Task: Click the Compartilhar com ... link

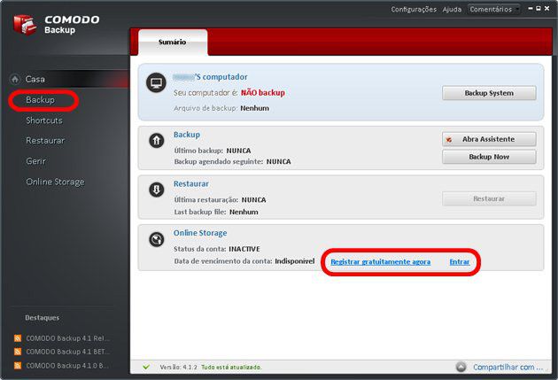Action: pyautogui.click(x=508, y=368)
